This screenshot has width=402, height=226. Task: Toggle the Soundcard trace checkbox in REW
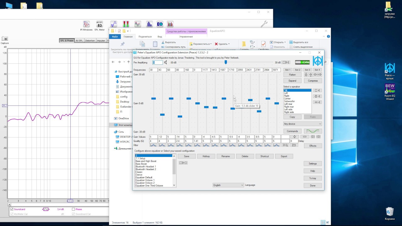pos(12,209)
